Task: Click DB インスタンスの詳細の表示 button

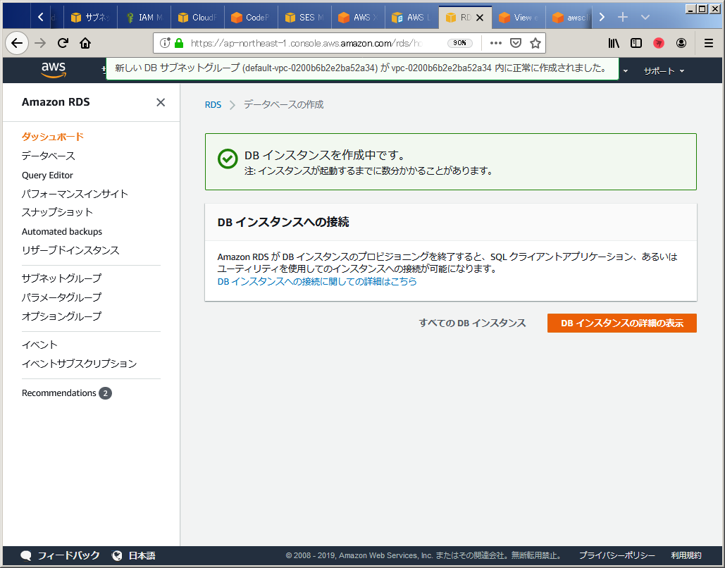Action: click(622, 323)
